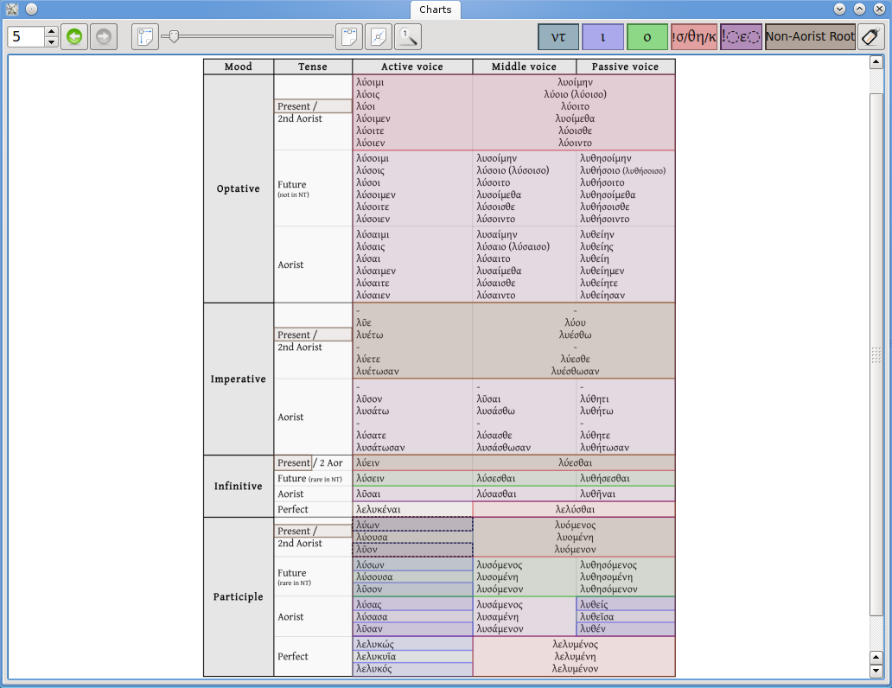The width and height of the screenshot is (892, 688).
Task: Select the Charts title tab
Action: (435, 10)
